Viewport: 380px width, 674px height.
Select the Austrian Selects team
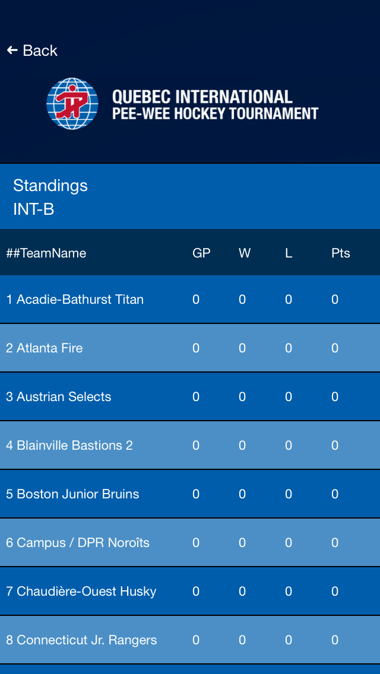coord(190,396)
